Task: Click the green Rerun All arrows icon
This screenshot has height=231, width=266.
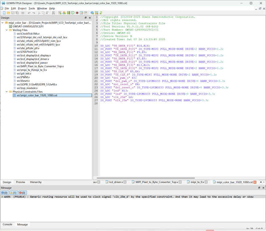Action: click(101, 13)
